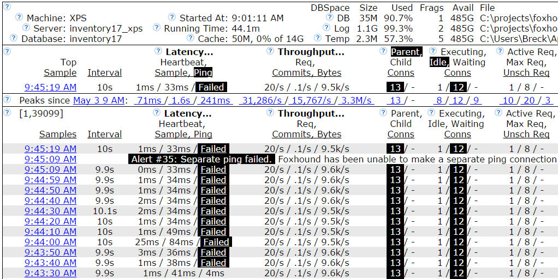Click the 9:43:30 AM sample timestamp

50,273
